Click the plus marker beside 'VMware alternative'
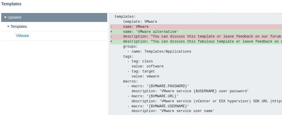This screenshot has height=115, width=282. 111,32
